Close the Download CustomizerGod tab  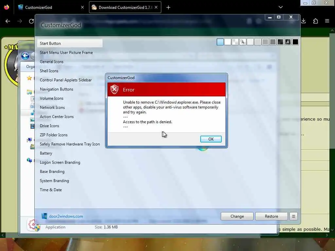[156, 7]
